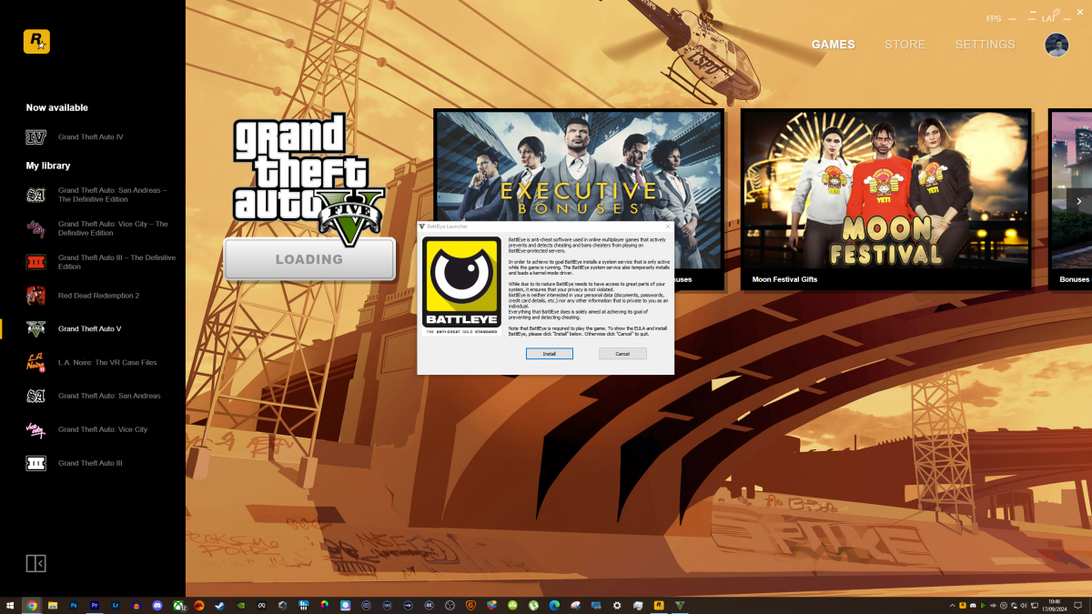Screen dimensions: 1092x614
Task: Click the volume icon in system tray
Action: click(x=1024, y=605)
